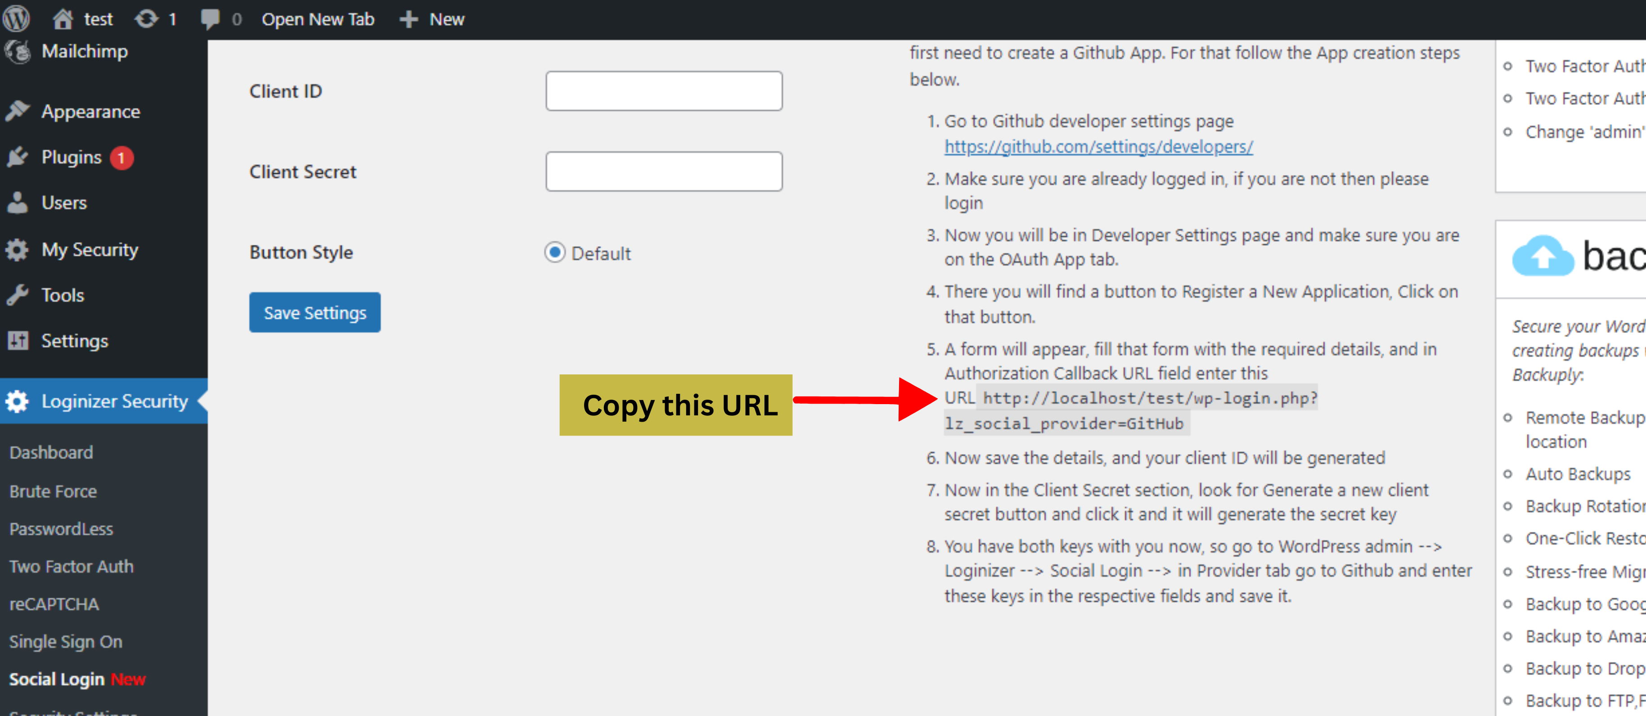Open the reCAPTCHA submenu
This screenshot has height=716, width=1646.
coord(54,604)
